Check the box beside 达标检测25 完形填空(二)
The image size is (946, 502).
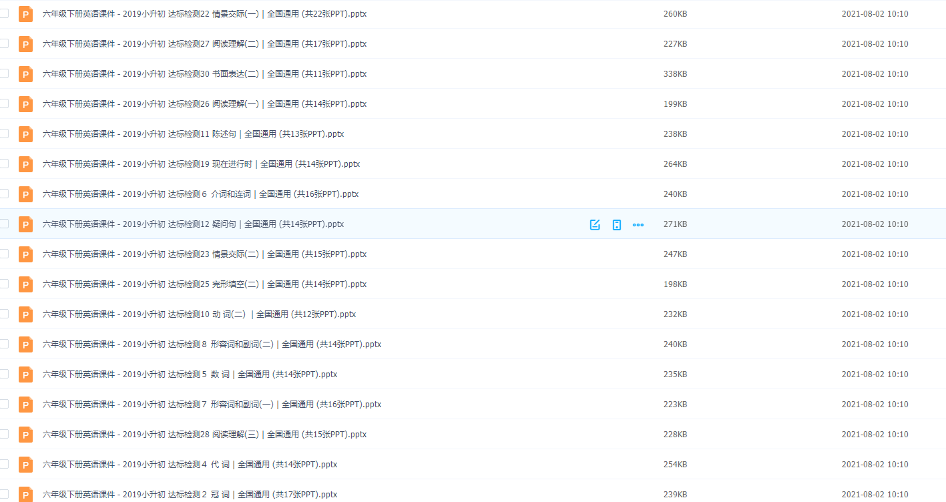[4, 284]
